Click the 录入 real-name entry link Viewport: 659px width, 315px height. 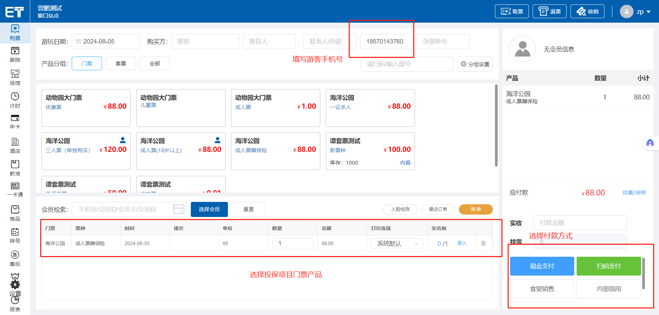click(462, 243)
